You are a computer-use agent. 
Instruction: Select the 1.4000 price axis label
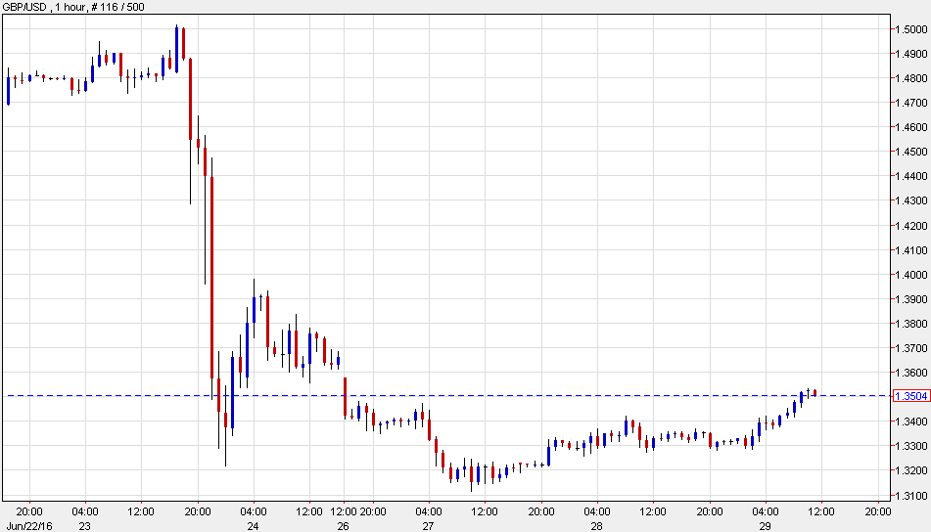tap(911, 275)
